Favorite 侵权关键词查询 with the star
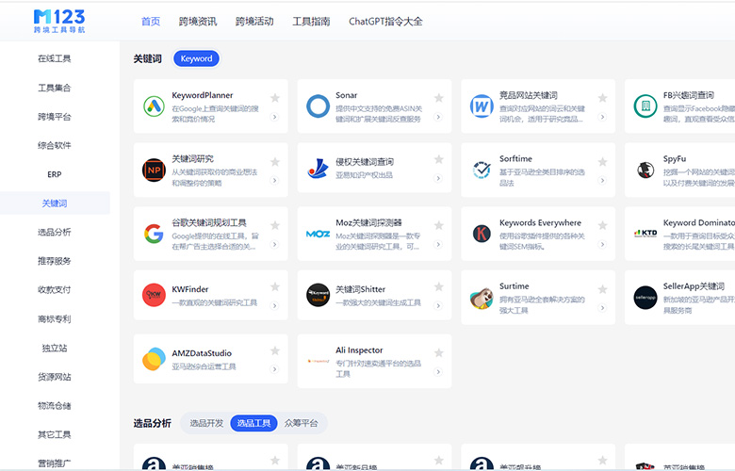Viewport: 735px width, 471px height. 439,159
